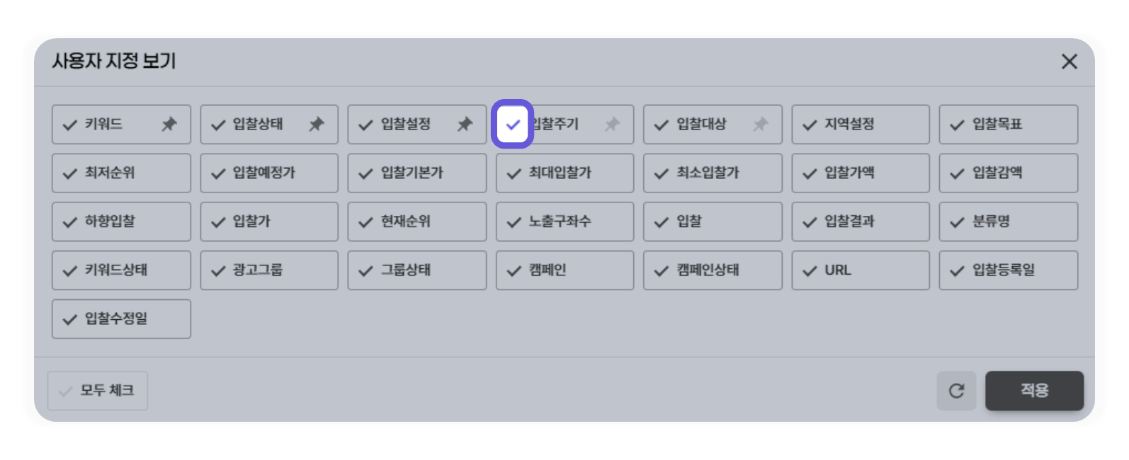Viewport: 1129px width, 460px height.
Task: Pin the 입찰대상 column
Action: point(760,125)
